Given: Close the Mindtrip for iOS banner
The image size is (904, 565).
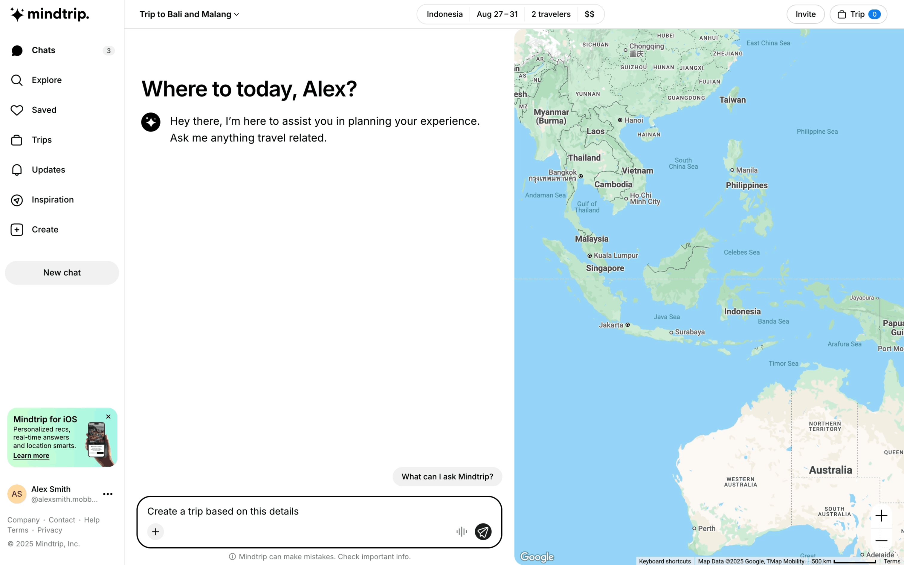Looking at the screenshot, I should 108,417.
